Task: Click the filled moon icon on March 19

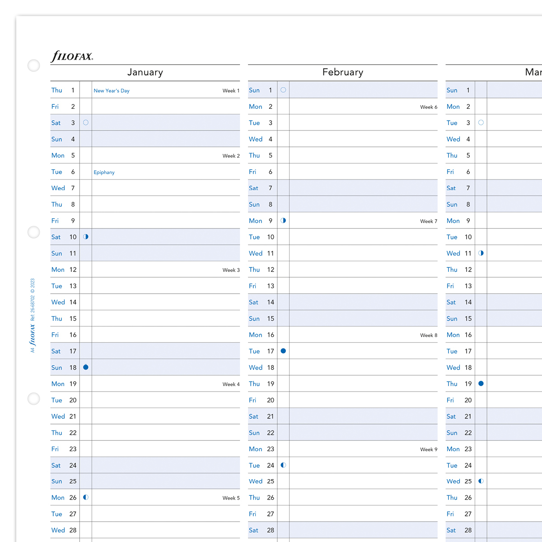Action: pyautogui.click(x=481, y=383)
